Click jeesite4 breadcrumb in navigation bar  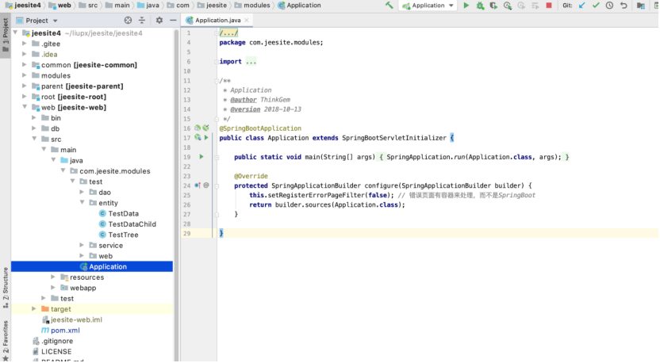23,6
